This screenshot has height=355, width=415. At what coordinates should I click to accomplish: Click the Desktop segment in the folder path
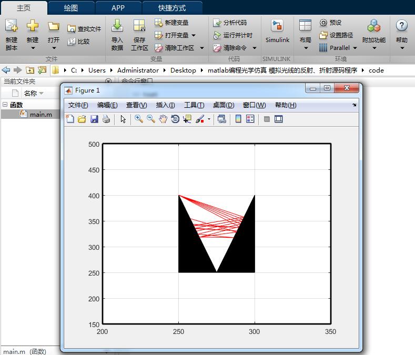coord(183,70)
